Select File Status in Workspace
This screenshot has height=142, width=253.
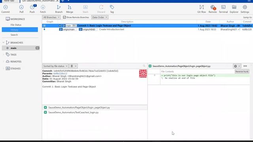pyautogui.click(x=16, y=25)
